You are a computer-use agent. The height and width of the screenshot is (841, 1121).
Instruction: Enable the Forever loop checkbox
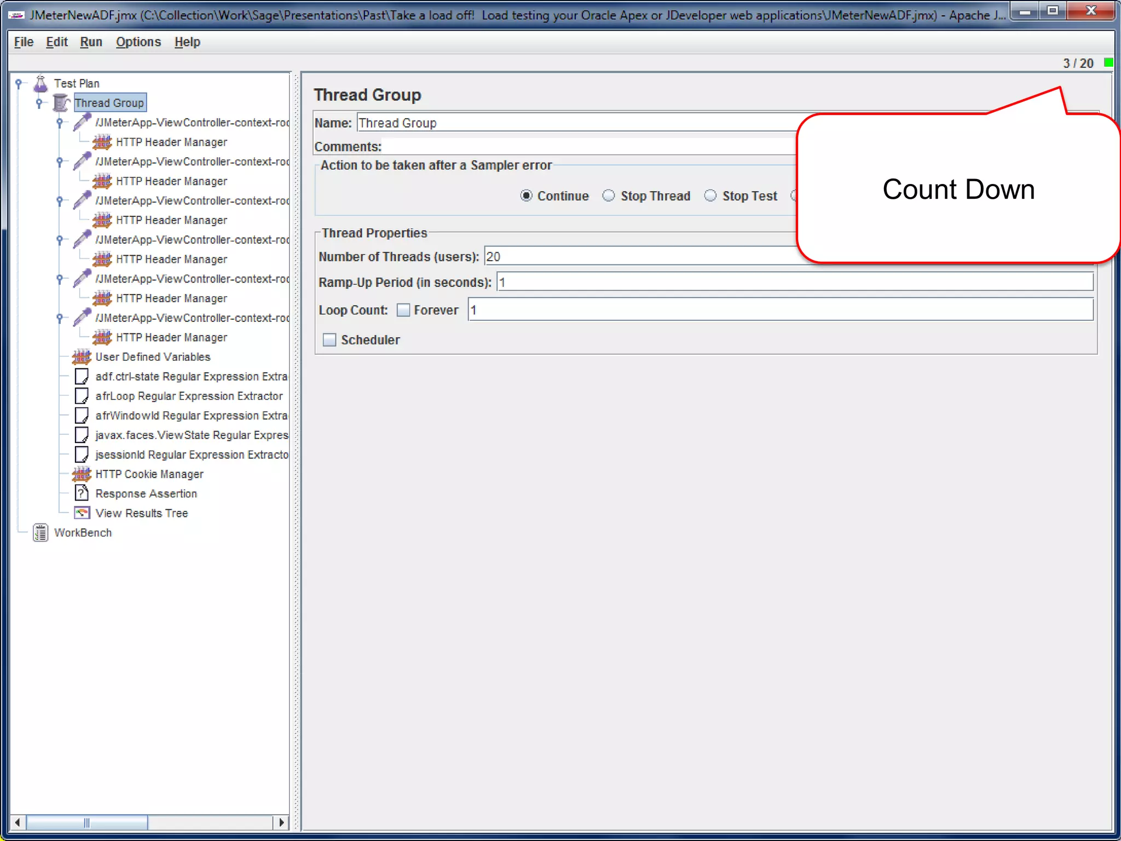pos(403,310)
